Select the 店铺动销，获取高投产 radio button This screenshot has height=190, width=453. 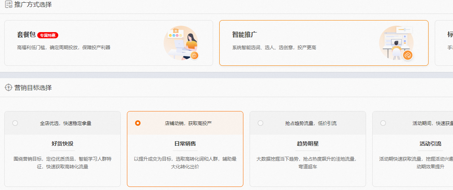coord(138,123)
